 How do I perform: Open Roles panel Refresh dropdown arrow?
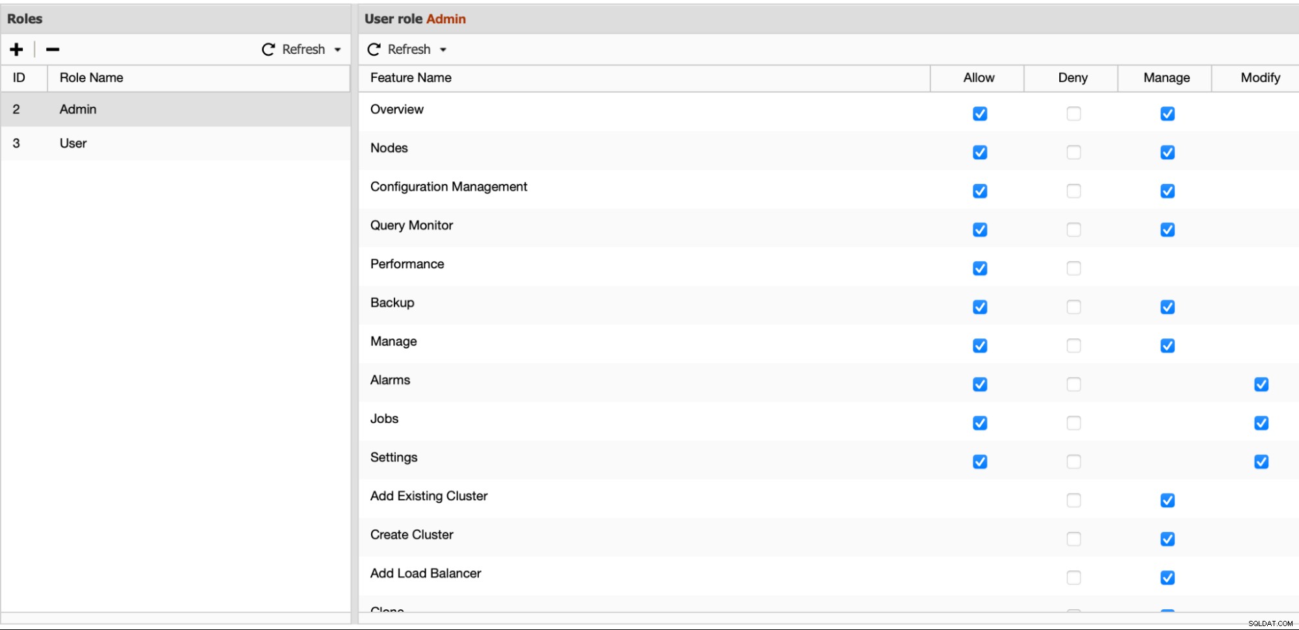coord(337,50)
